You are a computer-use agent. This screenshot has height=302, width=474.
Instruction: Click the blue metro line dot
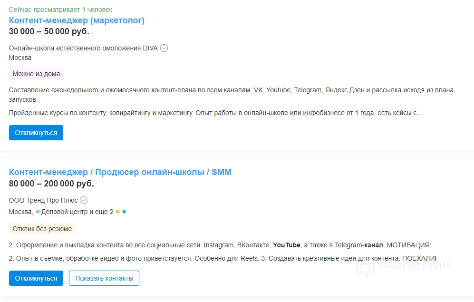[124, 212]
